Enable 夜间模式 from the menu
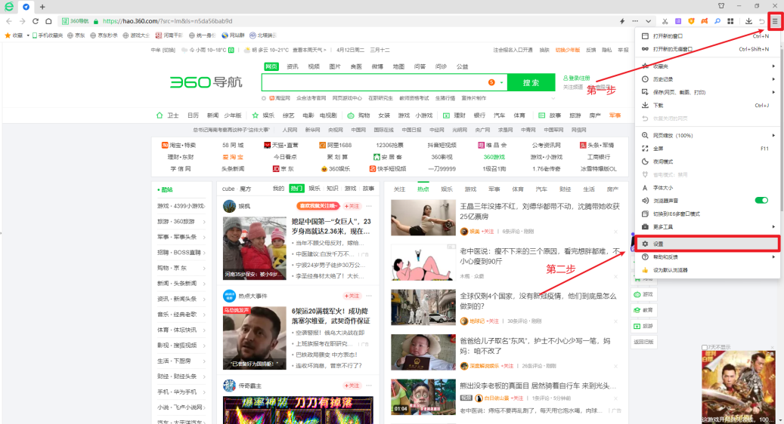 [x=708, y=161]
